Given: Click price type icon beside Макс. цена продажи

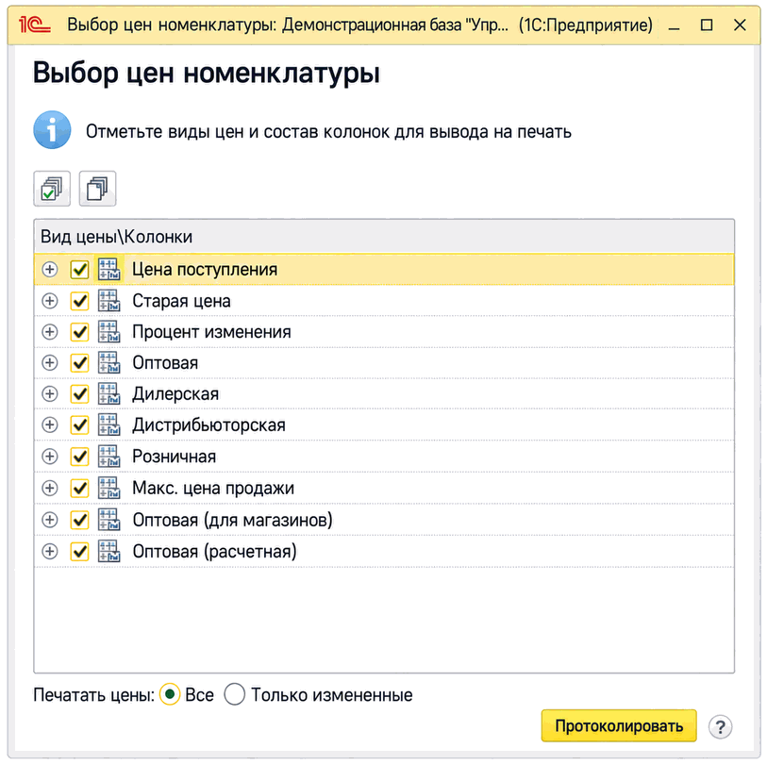Looking at the screenshot, I should [108, 489].
